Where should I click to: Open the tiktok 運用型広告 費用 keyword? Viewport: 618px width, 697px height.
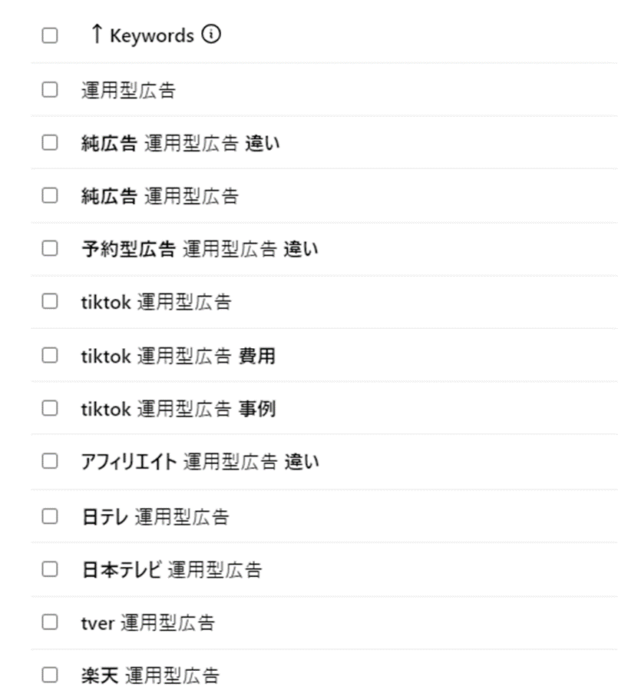[x=178, y=356]
